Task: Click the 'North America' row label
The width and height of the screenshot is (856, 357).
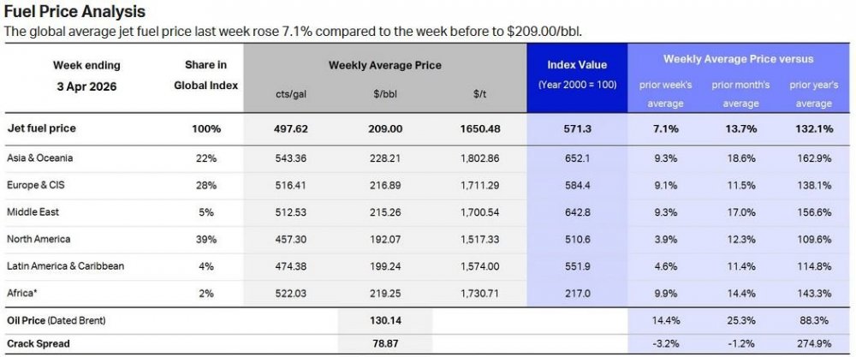Action: (x=39, y=239)
